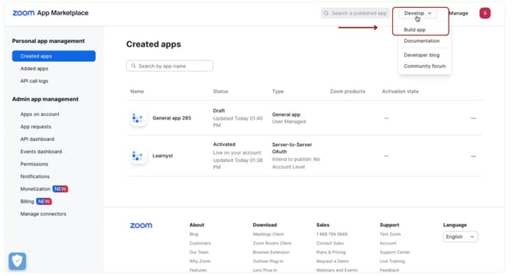The image size is (513, 276).
Task: Click the Learnyst app icon
Action: pyautogui.click(x=138, y=156)
